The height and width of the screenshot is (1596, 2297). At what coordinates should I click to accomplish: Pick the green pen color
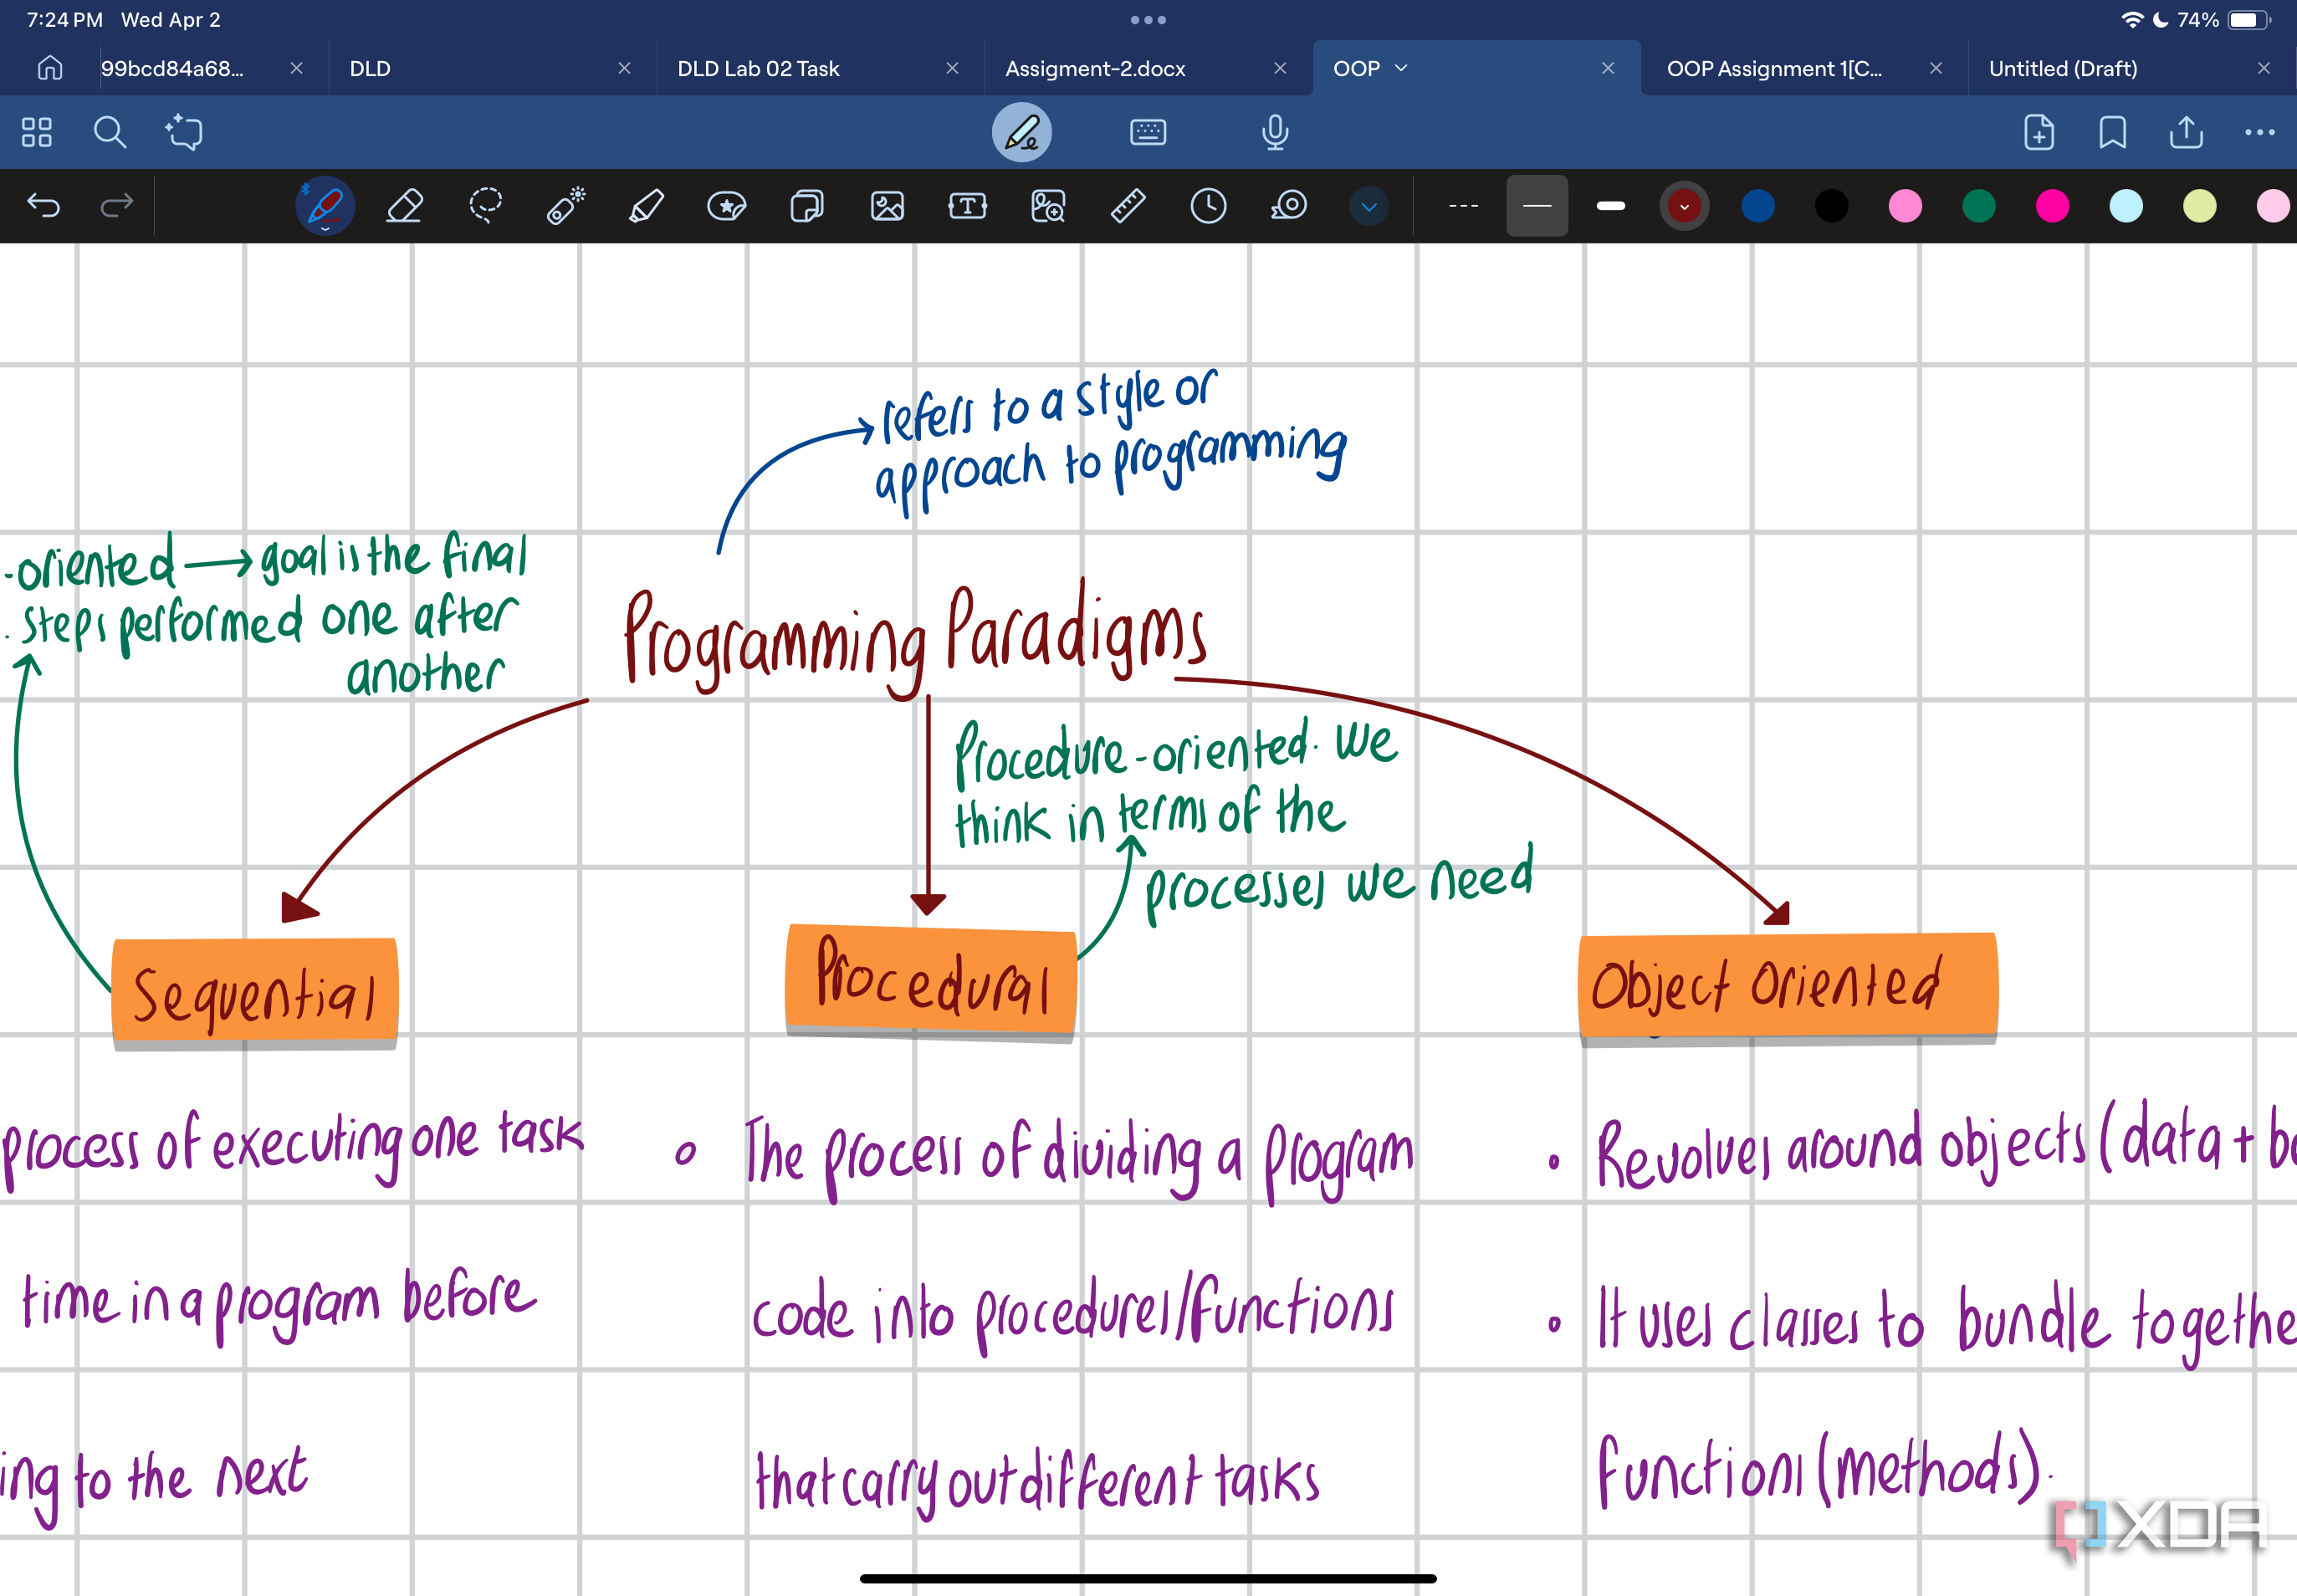click(1979, 206)
